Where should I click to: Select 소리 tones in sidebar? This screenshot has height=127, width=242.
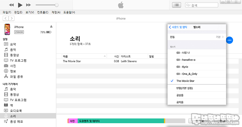click(x=28, y=116)
